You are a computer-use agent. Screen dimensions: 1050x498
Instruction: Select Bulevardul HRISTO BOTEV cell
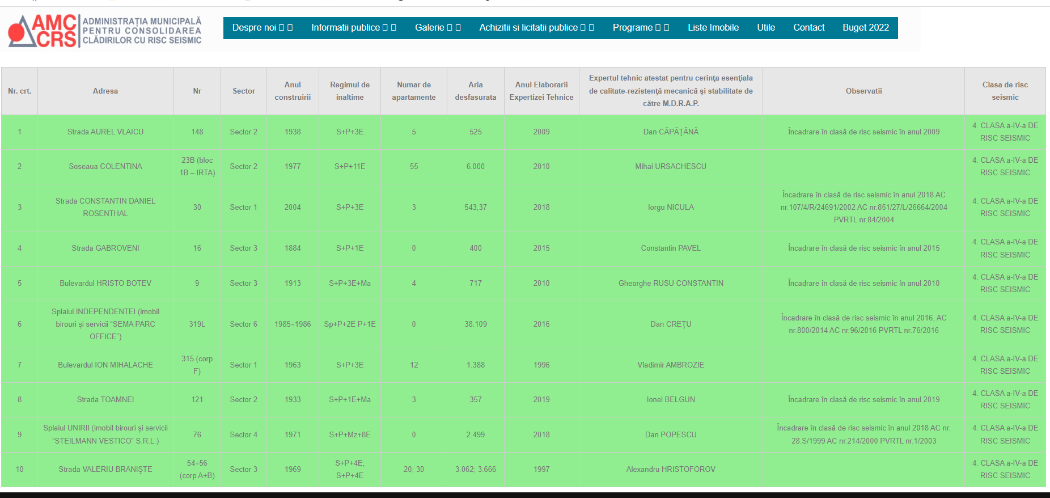105,283
